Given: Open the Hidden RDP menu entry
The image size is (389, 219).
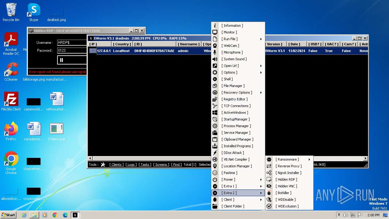Looking at the screenshot, I should pyautogui.click(x=289, y=179).
